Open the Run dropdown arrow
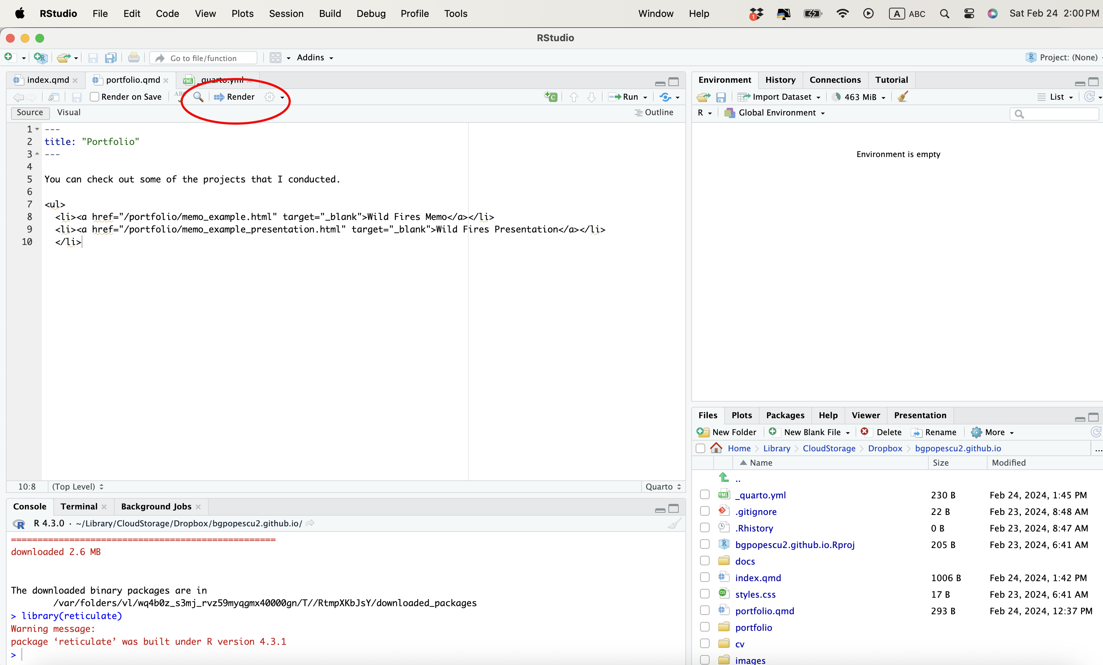Screen dimensions: 1103x665 (645, 97)
